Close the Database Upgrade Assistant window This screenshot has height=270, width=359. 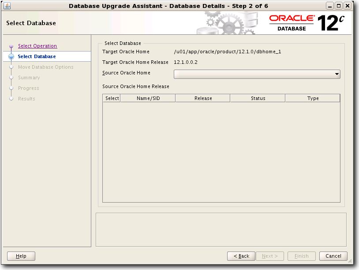click(348, 6)
